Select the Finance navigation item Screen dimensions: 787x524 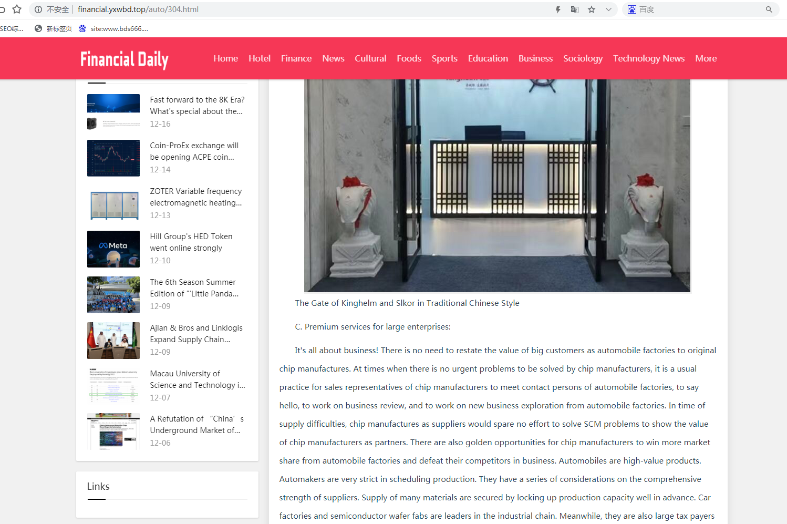(296, 58)
